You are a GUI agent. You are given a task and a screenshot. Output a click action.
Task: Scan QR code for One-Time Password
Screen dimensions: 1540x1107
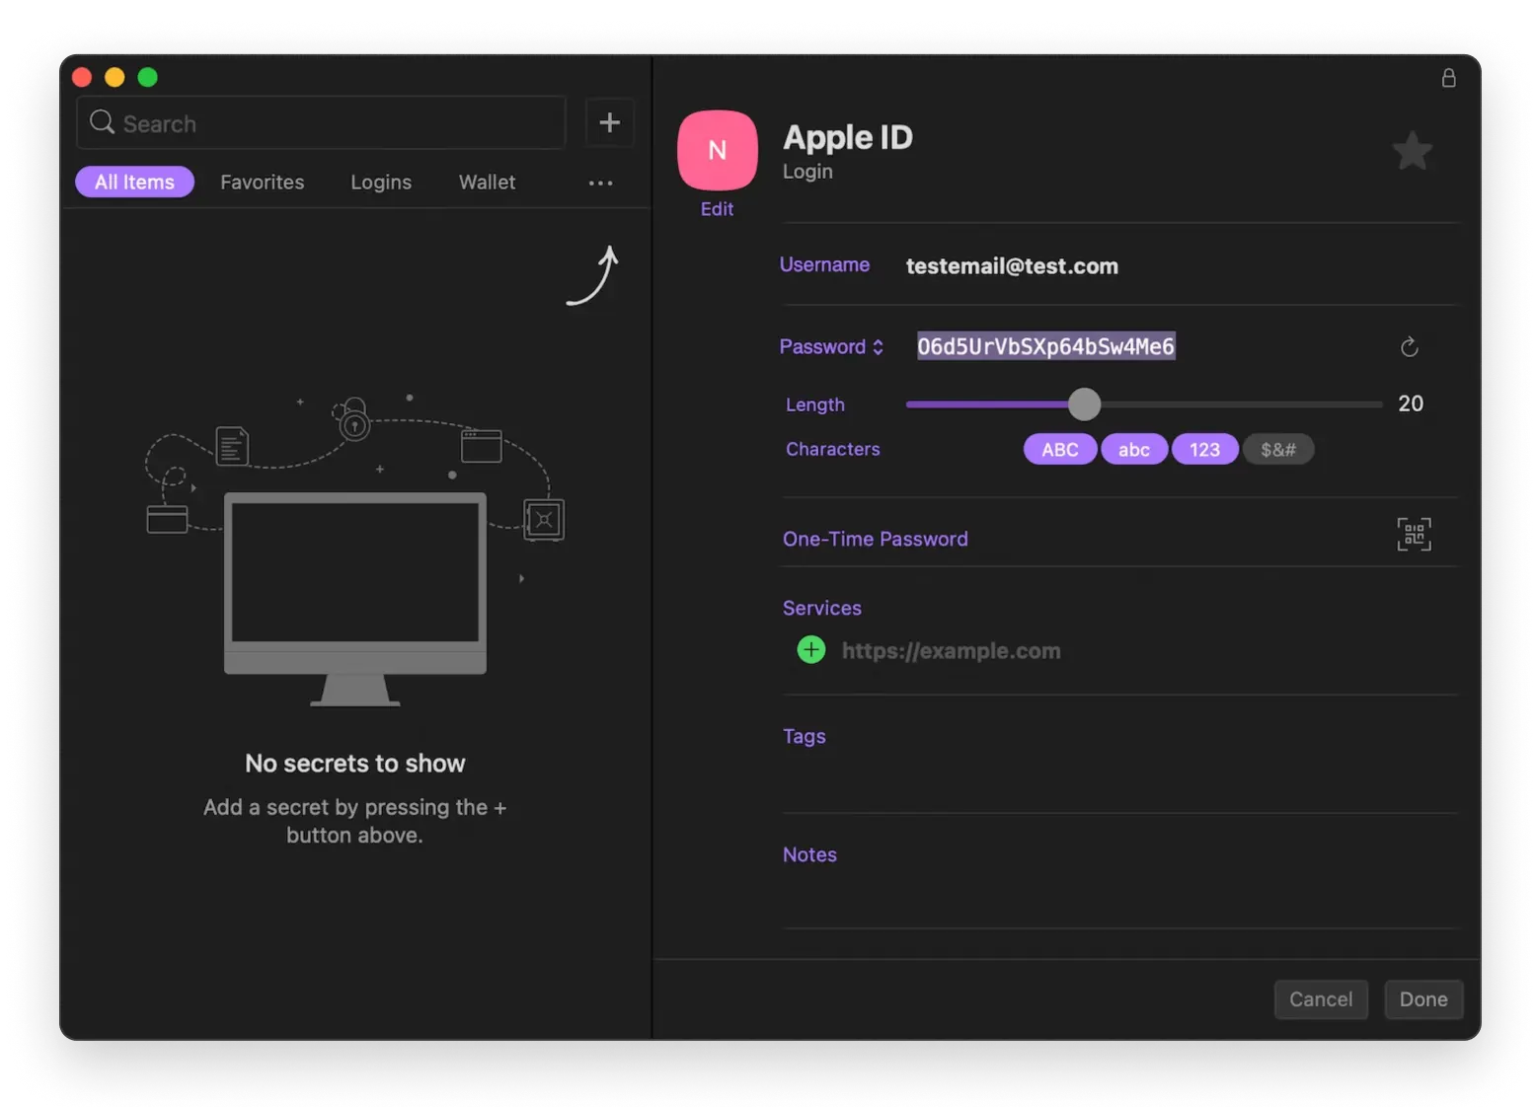[1414, 535]
